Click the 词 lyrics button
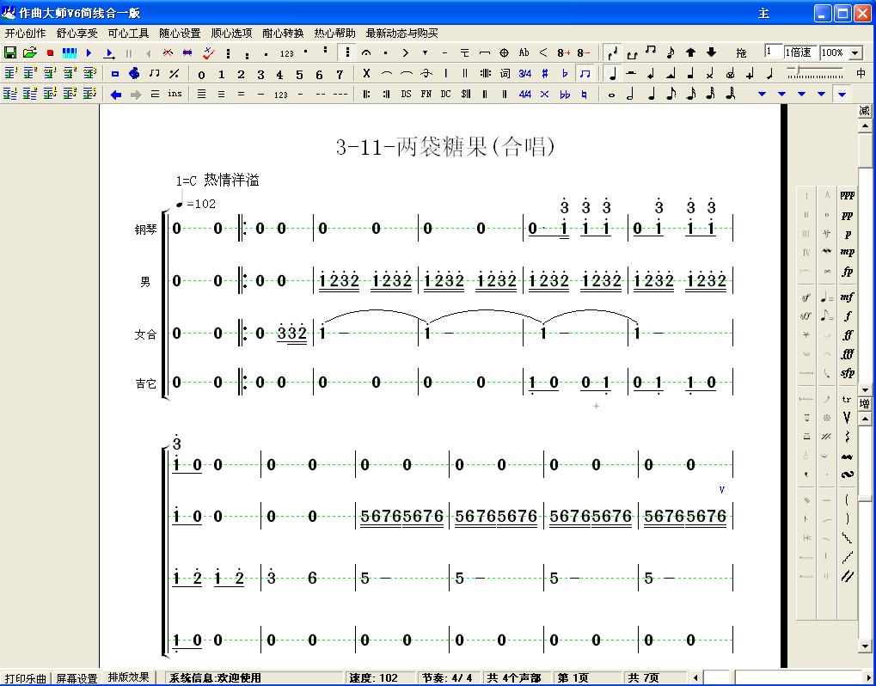Image resolution: width=876 pixels, height=686 pixels. (505, 73)
